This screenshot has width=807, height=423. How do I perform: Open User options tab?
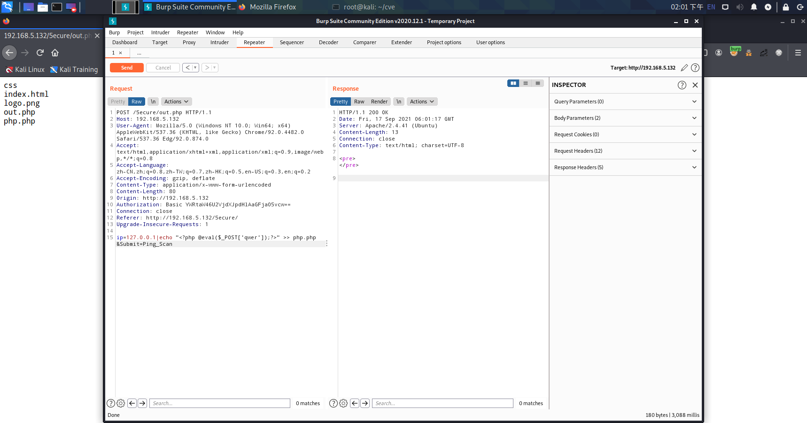[x=490, y=42]
